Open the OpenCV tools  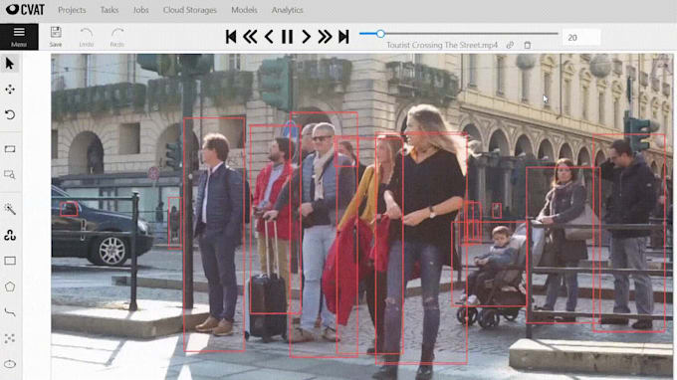coord(10,235)
